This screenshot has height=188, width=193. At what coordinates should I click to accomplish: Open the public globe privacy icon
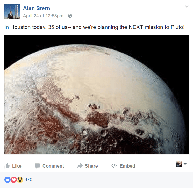[x=70, y=16]
